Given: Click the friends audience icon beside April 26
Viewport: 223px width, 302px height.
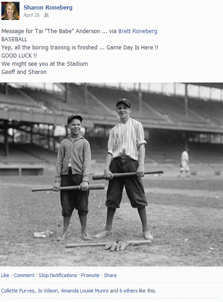Looking at the screenshot, I should [x=46, y=15].
